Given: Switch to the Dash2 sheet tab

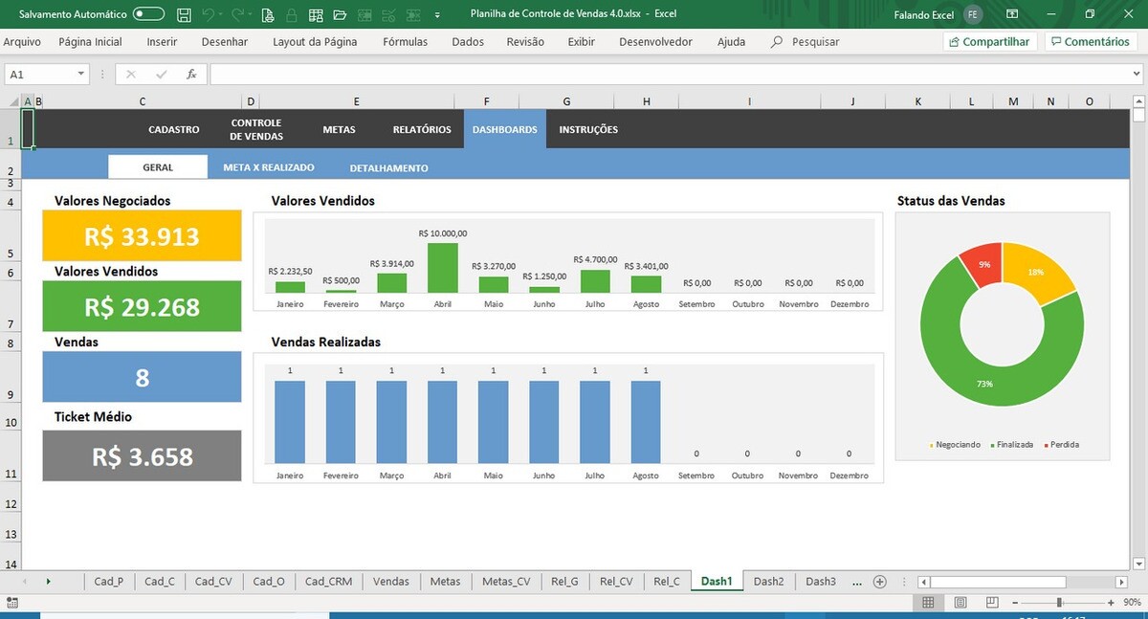Looking at the screenshot, I should click(768, 582).
